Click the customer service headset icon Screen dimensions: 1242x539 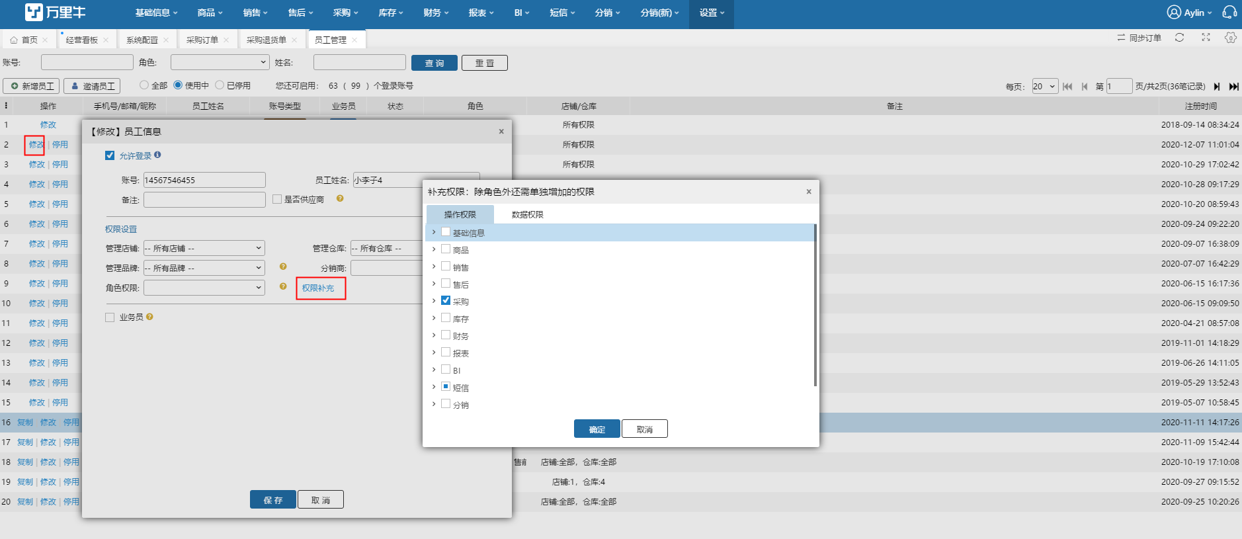pos(1229,13)
